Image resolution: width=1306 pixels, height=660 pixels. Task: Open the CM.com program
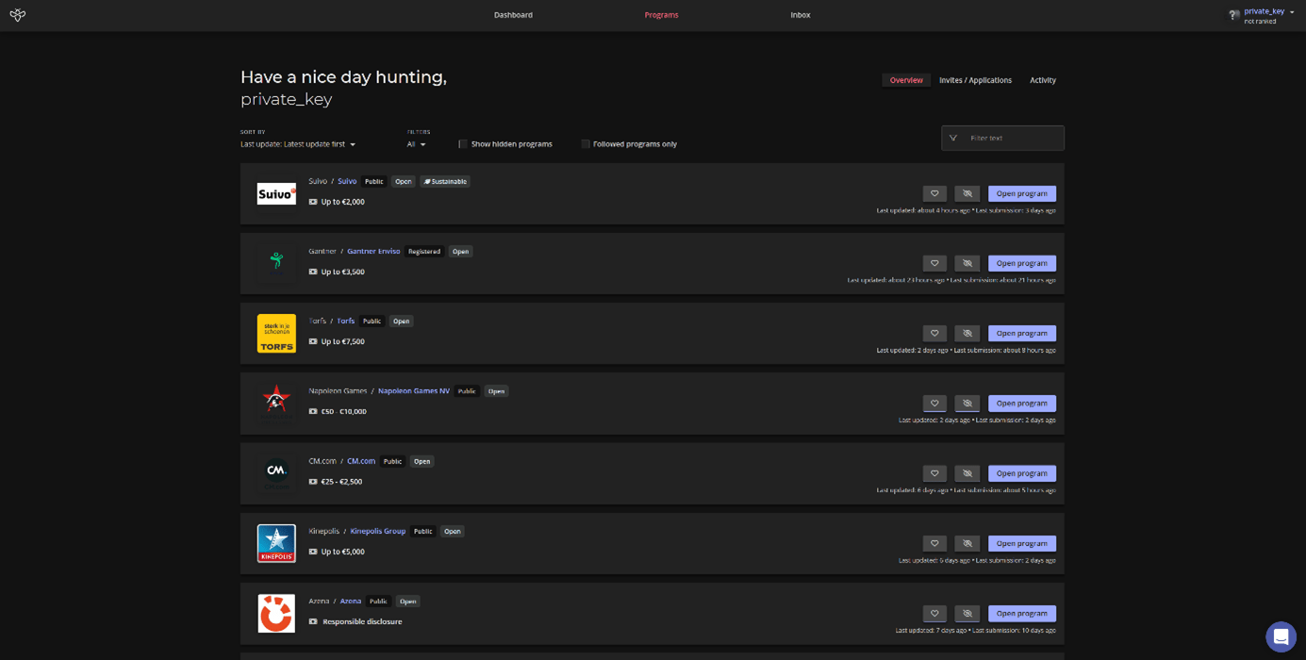click(1022, 473)
